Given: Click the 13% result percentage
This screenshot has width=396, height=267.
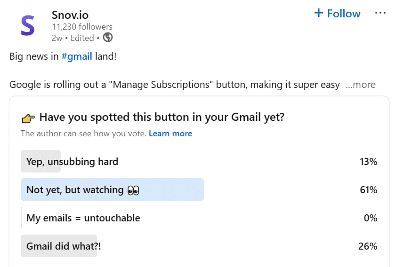Looking at the screenshot, I should click(368, 162).
